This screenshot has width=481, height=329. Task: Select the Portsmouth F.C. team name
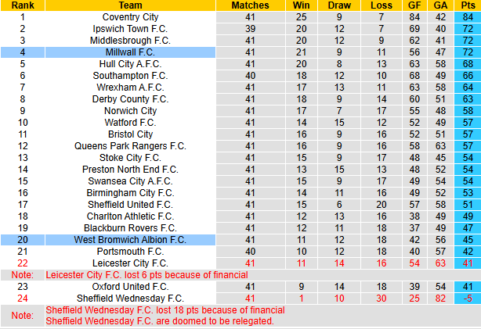pos(130,251)
